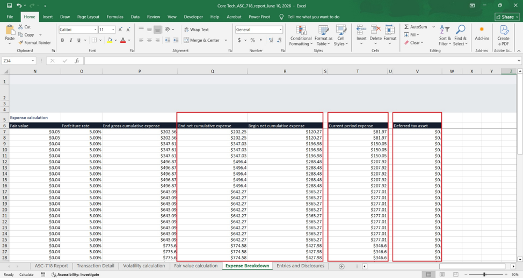Image resolution: width=523 pixels, height=278 pixels.
Task: Click the Share button
Action: (x=507, y=17)
